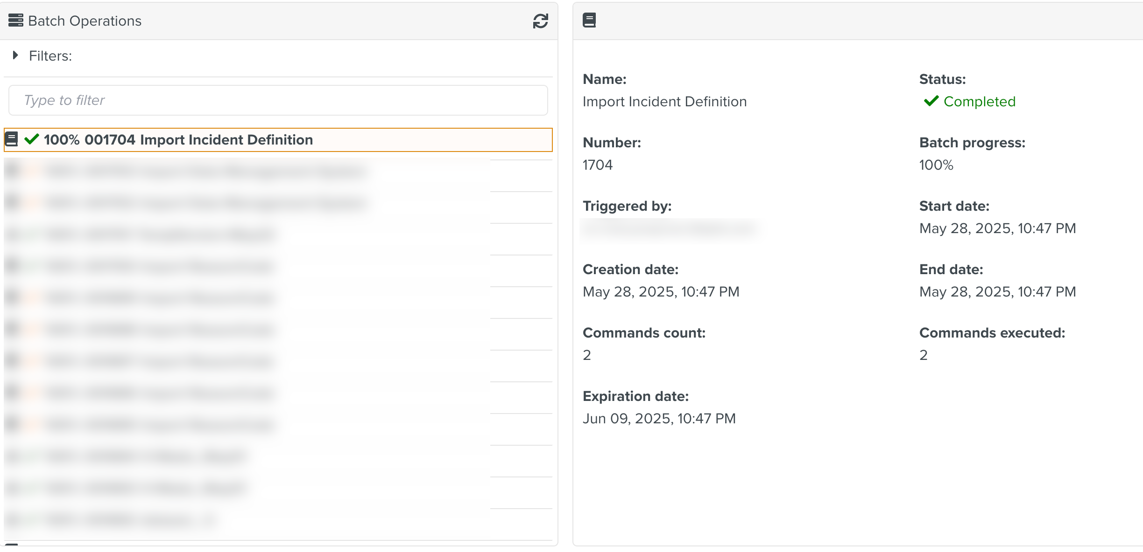
Task: Click the Expiration date Jun 09 value
Action: [659, 419]
